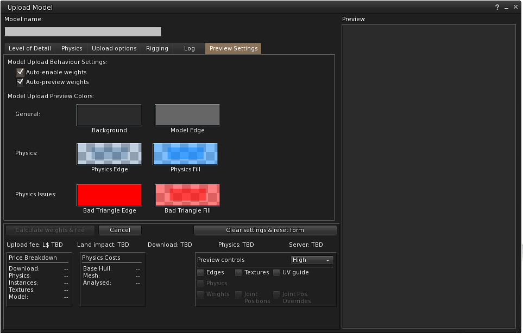
Task: Minimize the Upload Model window
Action: click(x=506, y=8)
